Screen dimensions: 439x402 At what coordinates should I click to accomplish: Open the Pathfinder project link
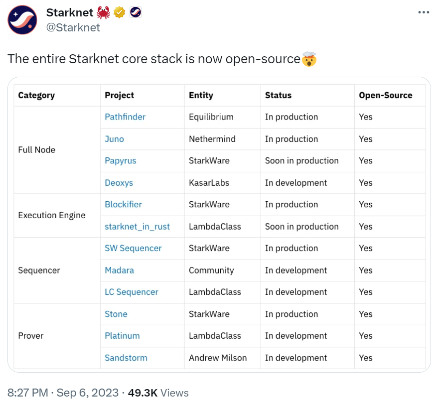(x=125, y=117)
